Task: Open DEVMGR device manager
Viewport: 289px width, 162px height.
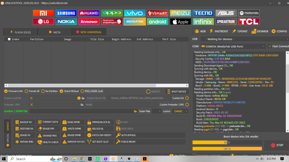Action: [260, 31]
